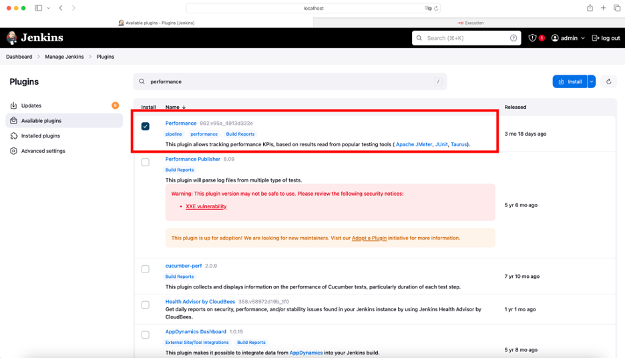Screen dimensions: 625x358
Task: Click the header search magnifier icon
Action: (419, 38)
